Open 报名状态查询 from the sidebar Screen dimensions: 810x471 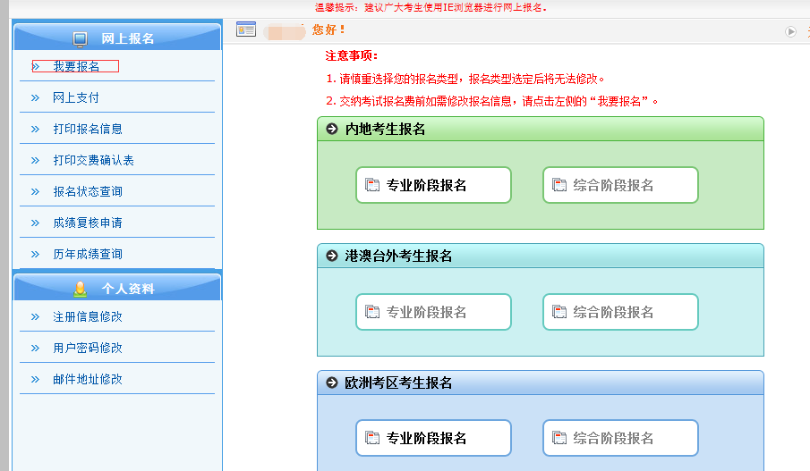click(88, 192)
